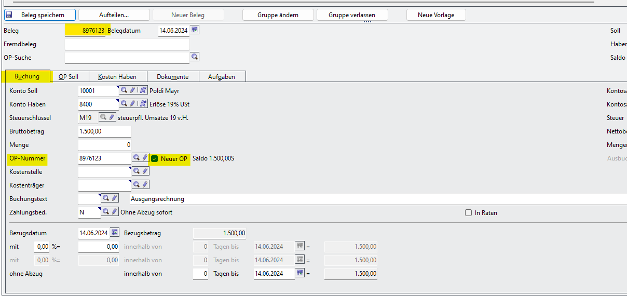The height and width of the screenshot is (296, 627).
Task: Click the pencil icon next to Kostenstelle
Action: click(145, 171)
